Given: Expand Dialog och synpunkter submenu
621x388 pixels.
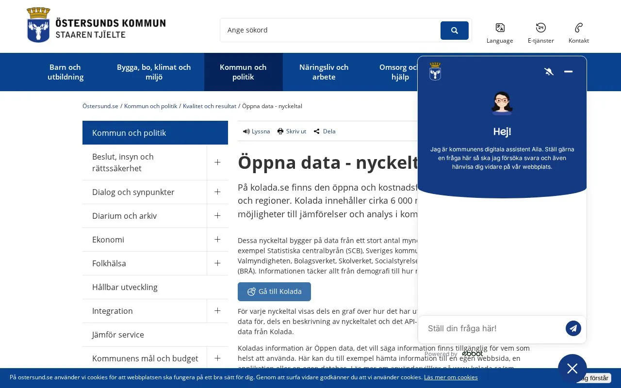Looking at the screenshot, I should point(217,192).
